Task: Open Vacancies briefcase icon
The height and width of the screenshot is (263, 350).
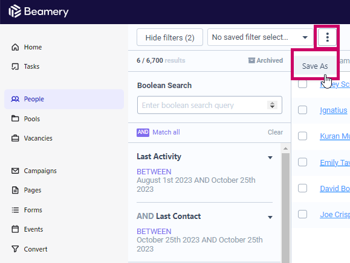Action: pos(15,138)
